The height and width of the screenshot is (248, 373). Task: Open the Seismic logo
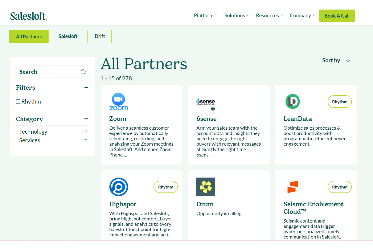pyautogui.click(x=293, y=187)
